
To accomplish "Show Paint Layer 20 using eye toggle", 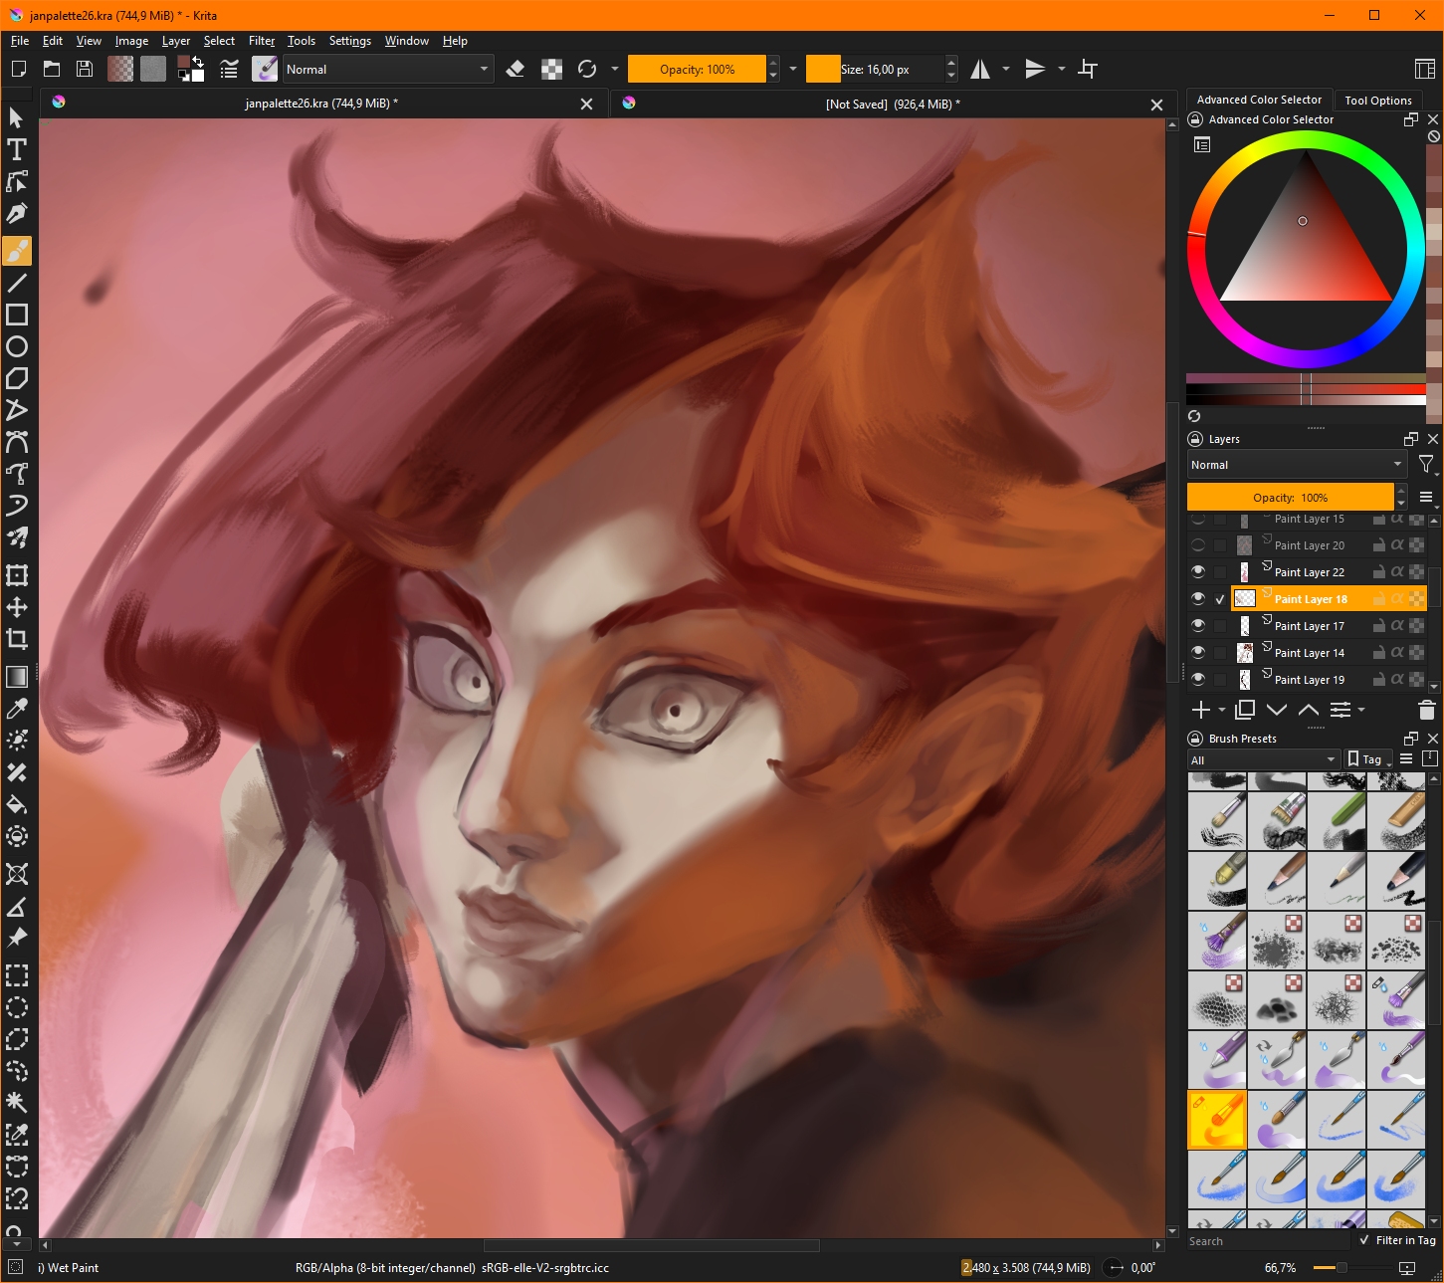I will [x=1198, y=544].
